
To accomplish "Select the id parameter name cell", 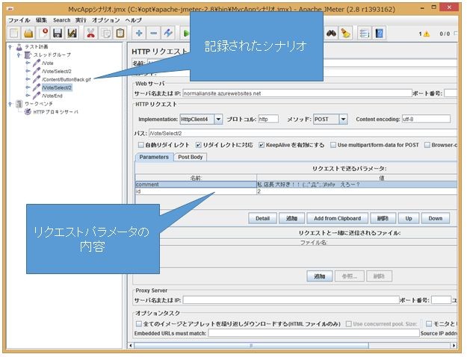I will [x=196, y=191].
